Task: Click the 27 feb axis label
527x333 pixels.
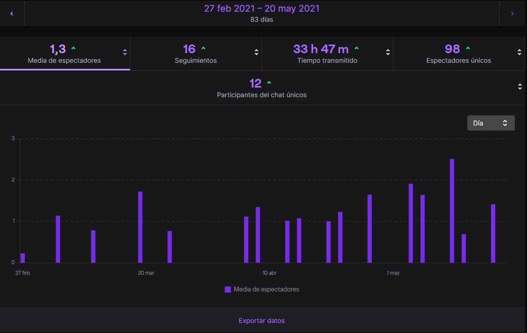Action: [x=23, y=273]
